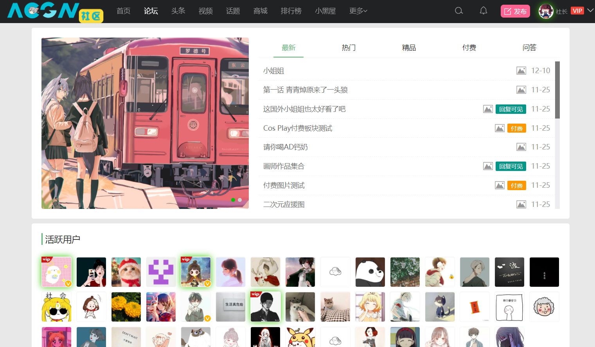The height and width of the screenshot is (347, 595).
Task: Open post 第一话 青青焯原来了一头狼
Action: tap(305, 90)
